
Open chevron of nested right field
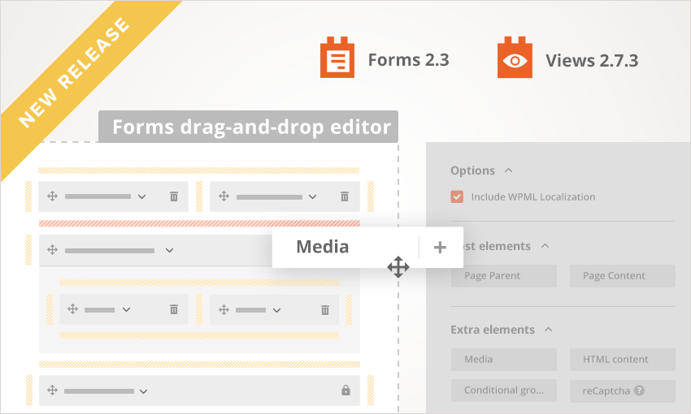pos(276,310)
